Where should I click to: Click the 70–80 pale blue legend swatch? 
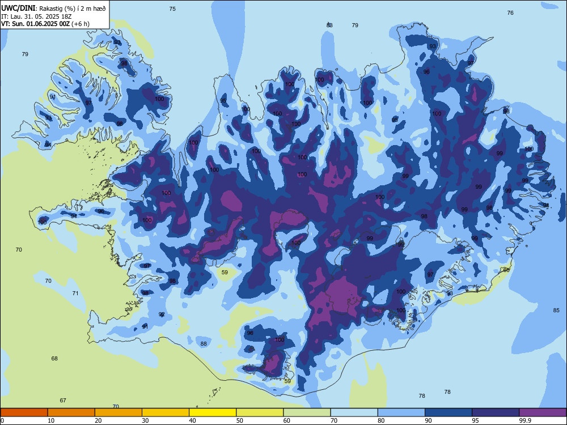354,413
